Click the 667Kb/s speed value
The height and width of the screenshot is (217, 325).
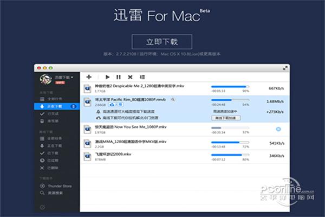pos(276,88)
